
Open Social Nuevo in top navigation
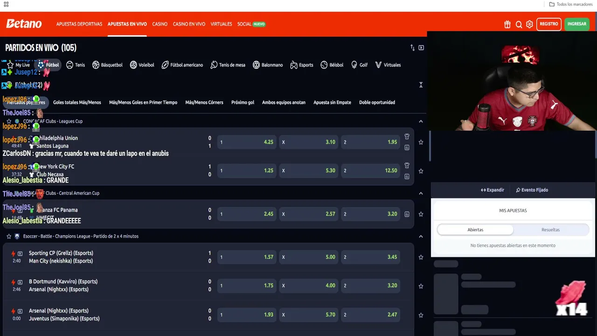(251, 24)
